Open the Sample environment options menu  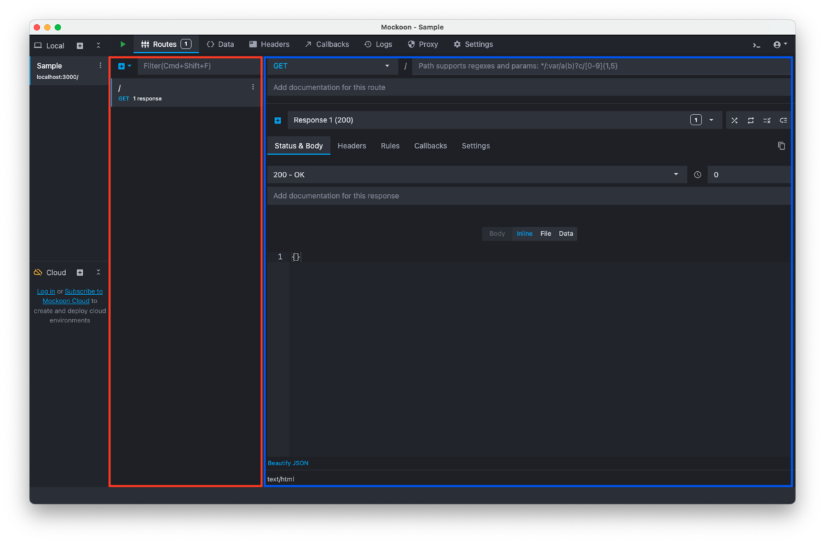click(100, 66)
